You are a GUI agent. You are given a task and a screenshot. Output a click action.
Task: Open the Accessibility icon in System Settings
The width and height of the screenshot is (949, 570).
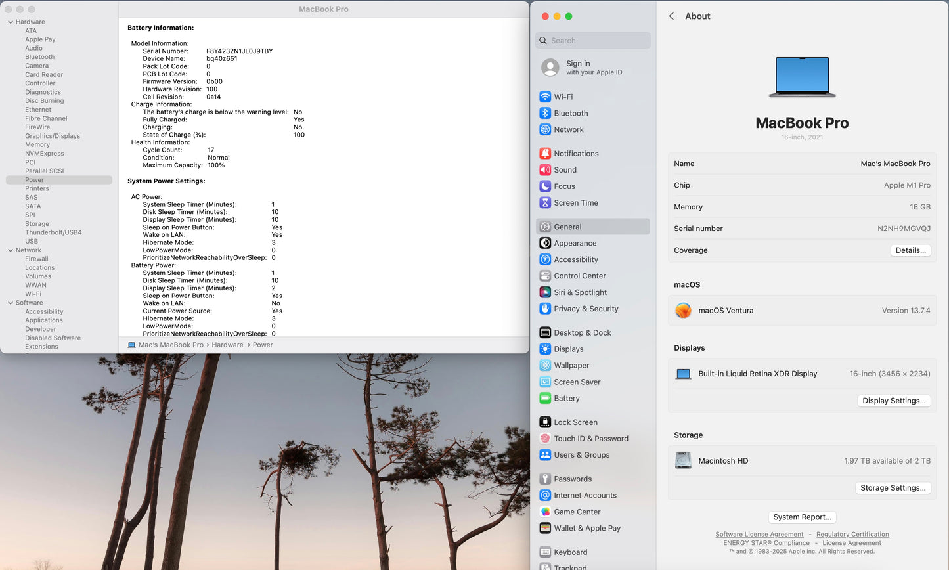545,259
